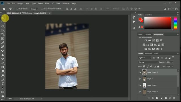Add Brightness/Contrast adjustment
The width and height of the screenshot is (181, 102).
pyautogui.click(x=146, y=41)
